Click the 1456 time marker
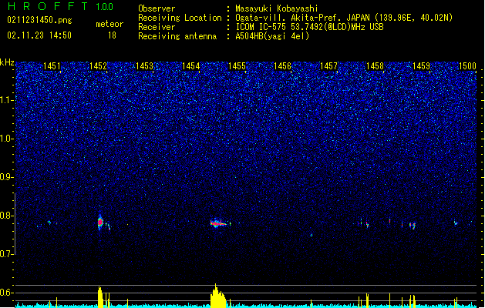The image size is (485, 308). [283, 66]
